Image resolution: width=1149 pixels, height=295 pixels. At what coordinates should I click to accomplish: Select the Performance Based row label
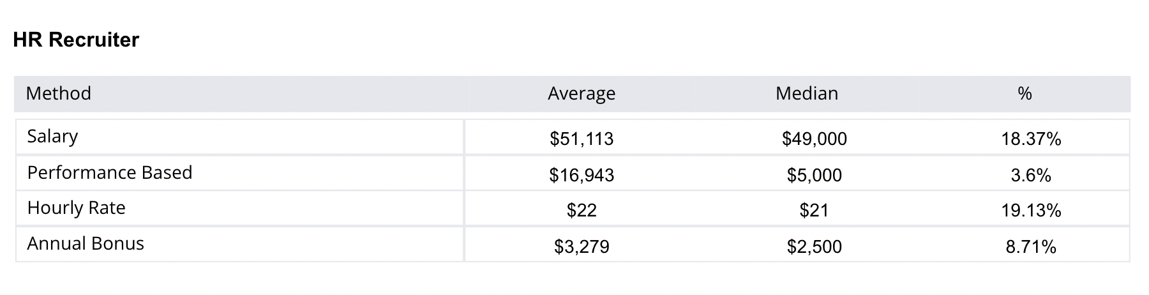(109, 173)
